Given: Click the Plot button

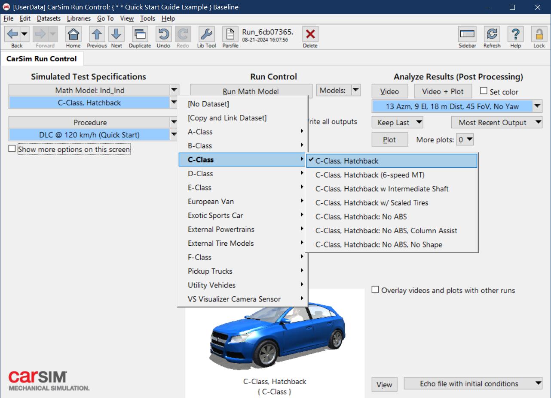Looking at the screenshot, I should click(x=389, y=140).
